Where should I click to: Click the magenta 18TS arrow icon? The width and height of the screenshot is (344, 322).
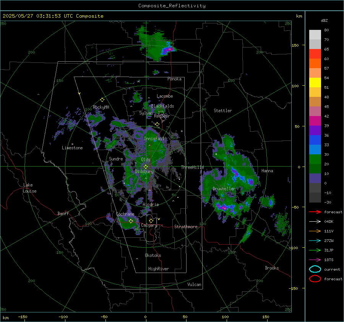click(x=315, y=260)
